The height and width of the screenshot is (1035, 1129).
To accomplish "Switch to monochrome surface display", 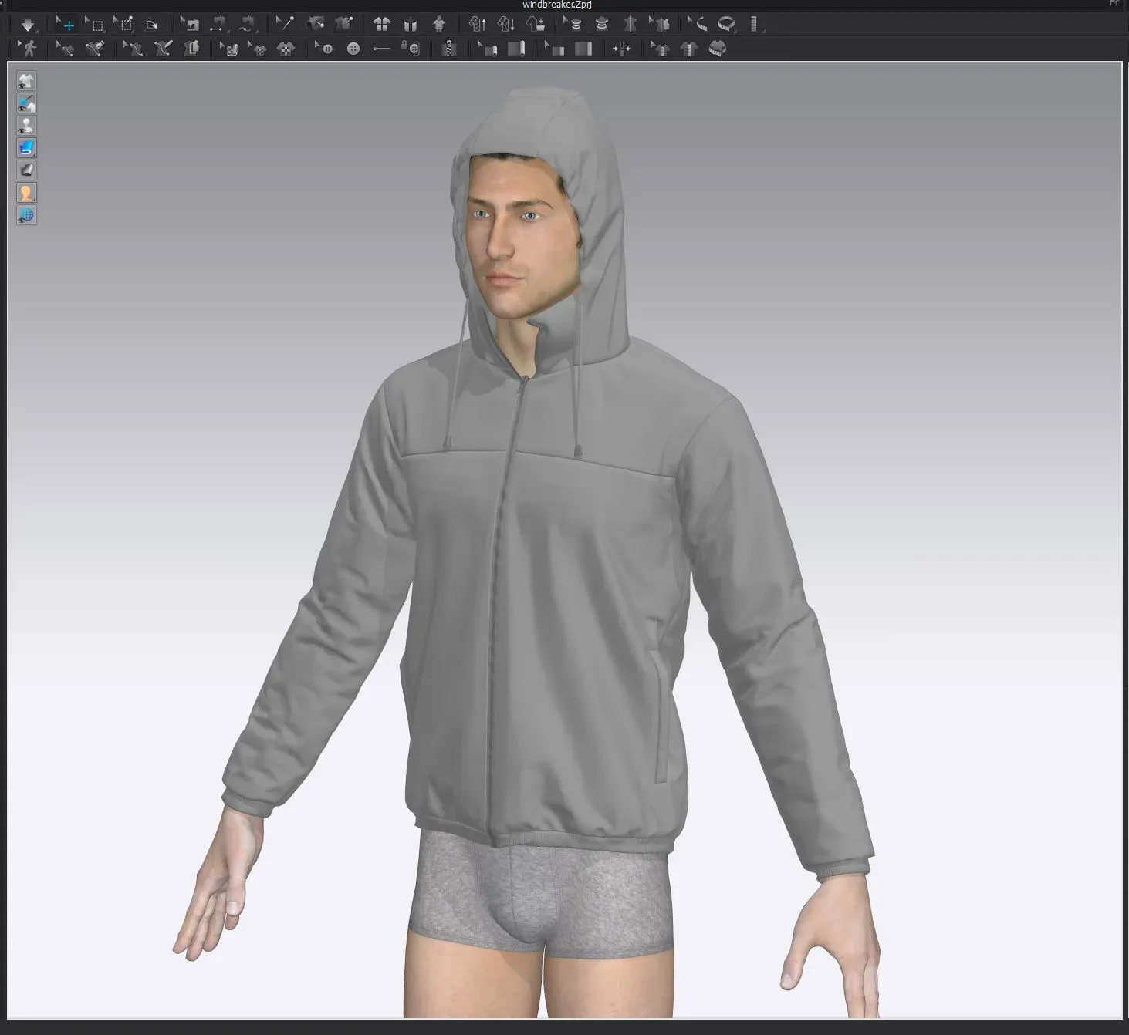I will (x=26, y=170).
